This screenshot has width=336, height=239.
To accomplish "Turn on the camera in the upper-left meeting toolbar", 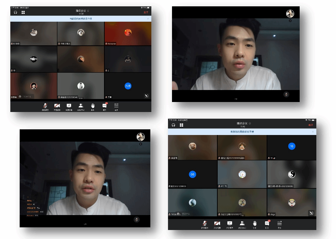I will pyautogui.click(x=57, y=106).
